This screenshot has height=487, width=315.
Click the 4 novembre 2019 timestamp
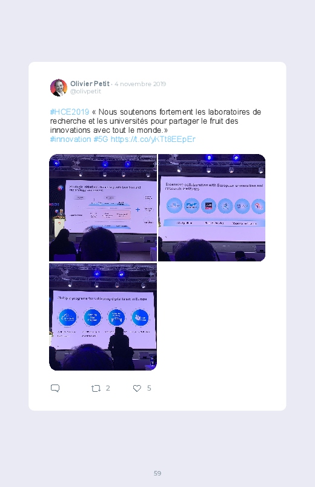(140, 84)
